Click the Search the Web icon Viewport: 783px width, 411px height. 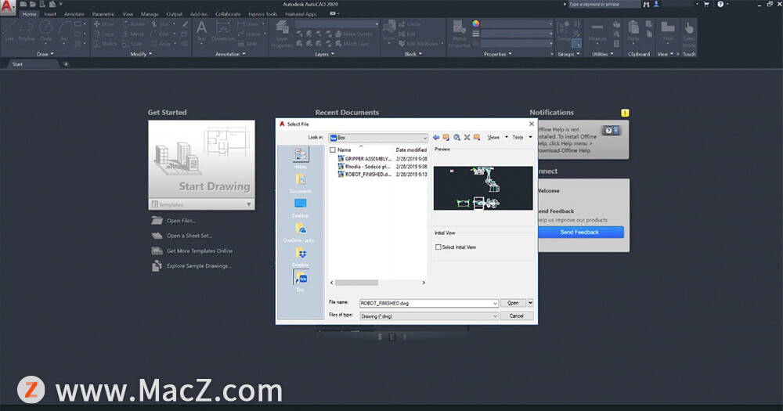click(x=456, y=137)
